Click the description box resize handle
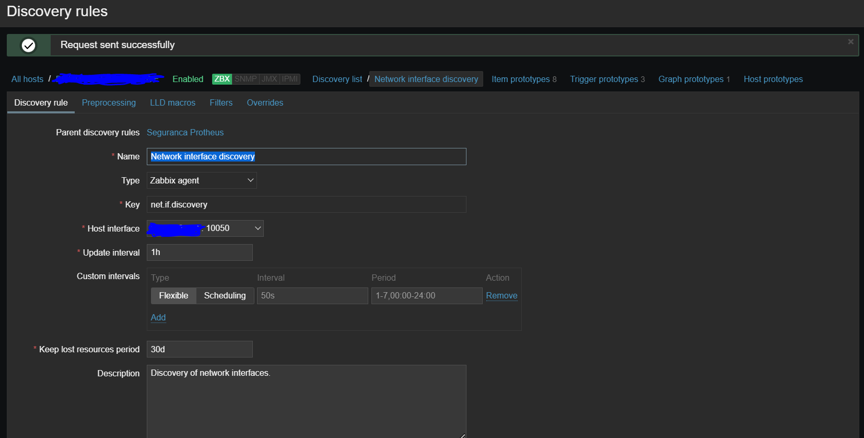 (462, 435)
